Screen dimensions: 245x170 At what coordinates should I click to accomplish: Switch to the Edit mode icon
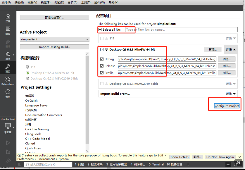click(x=8, y=29)
